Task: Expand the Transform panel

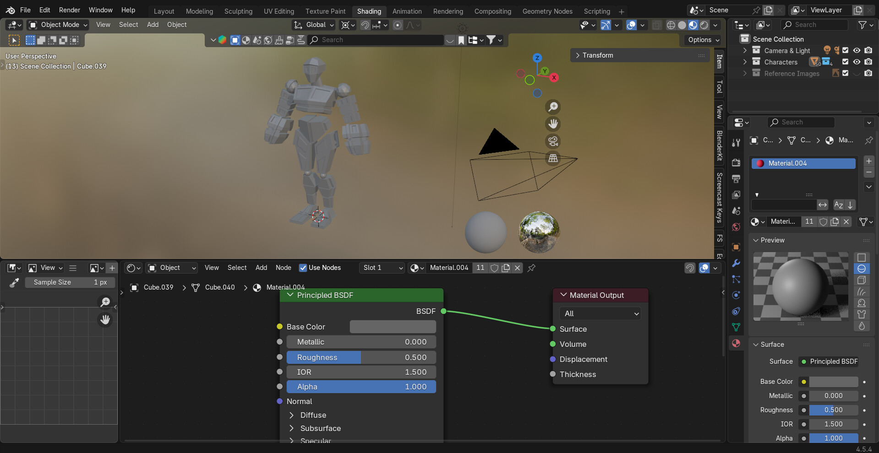Action: pos(640,55)
